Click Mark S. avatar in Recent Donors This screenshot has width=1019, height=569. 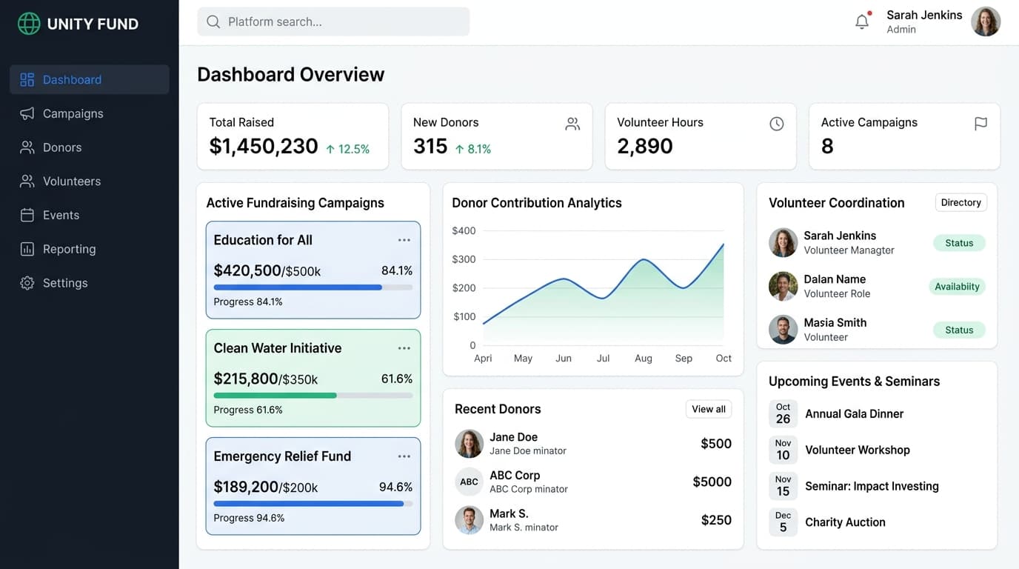tap(469, 520)
